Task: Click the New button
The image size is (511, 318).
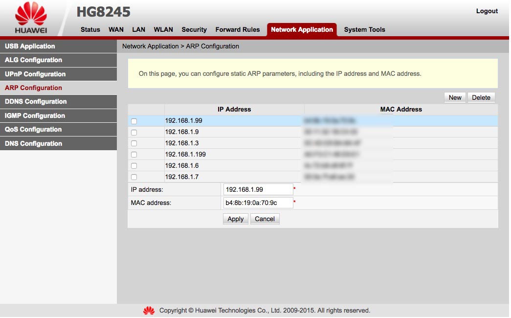Action: click(x=455, y=97)
